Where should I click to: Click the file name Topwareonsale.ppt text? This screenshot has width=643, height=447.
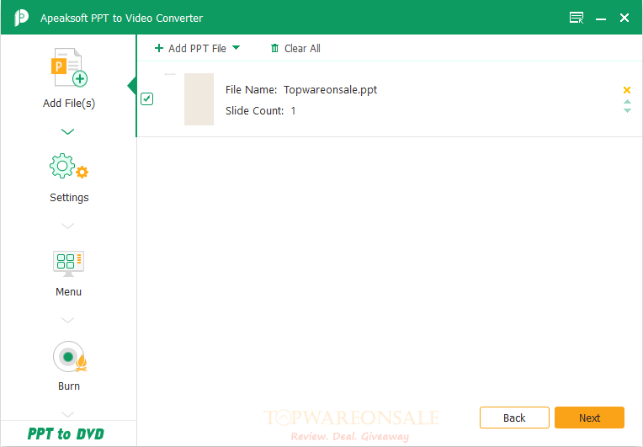pos(330,90)
